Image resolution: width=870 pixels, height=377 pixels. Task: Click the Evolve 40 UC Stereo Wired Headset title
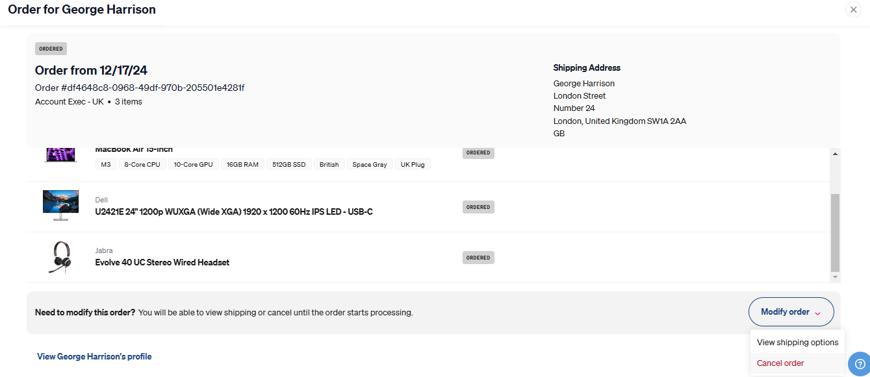point(162,262)
